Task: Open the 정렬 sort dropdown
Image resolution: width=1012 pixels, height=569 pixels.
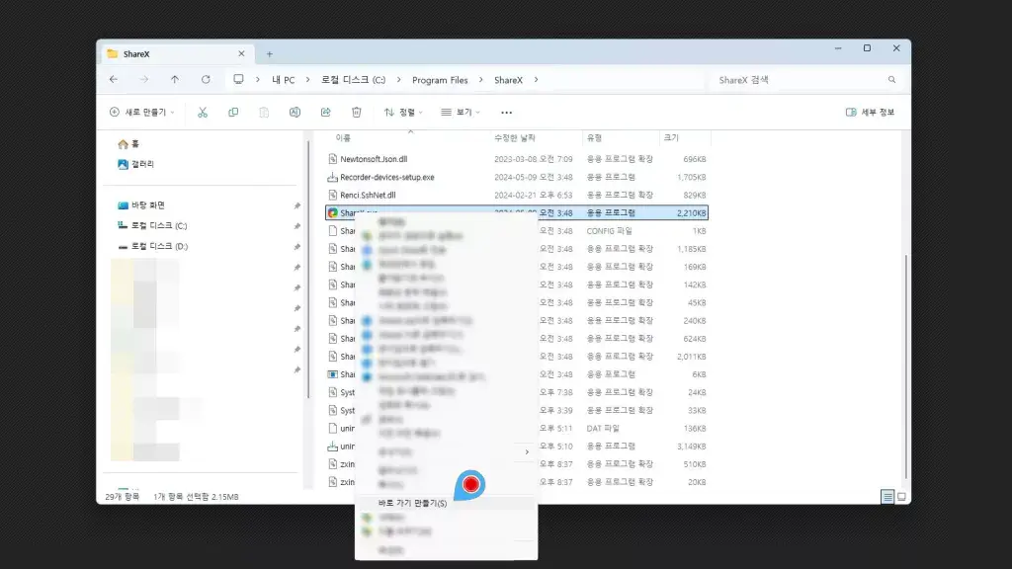Action: pyautogui.click(x=402, y=113)
